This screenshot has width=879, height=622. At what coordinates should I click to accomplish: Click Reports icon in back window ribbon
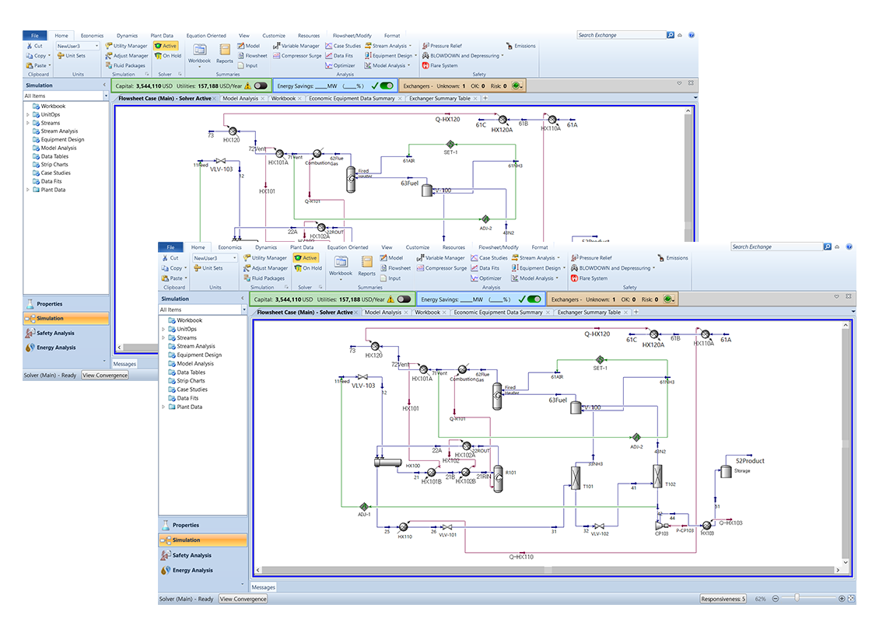[224, 54]
